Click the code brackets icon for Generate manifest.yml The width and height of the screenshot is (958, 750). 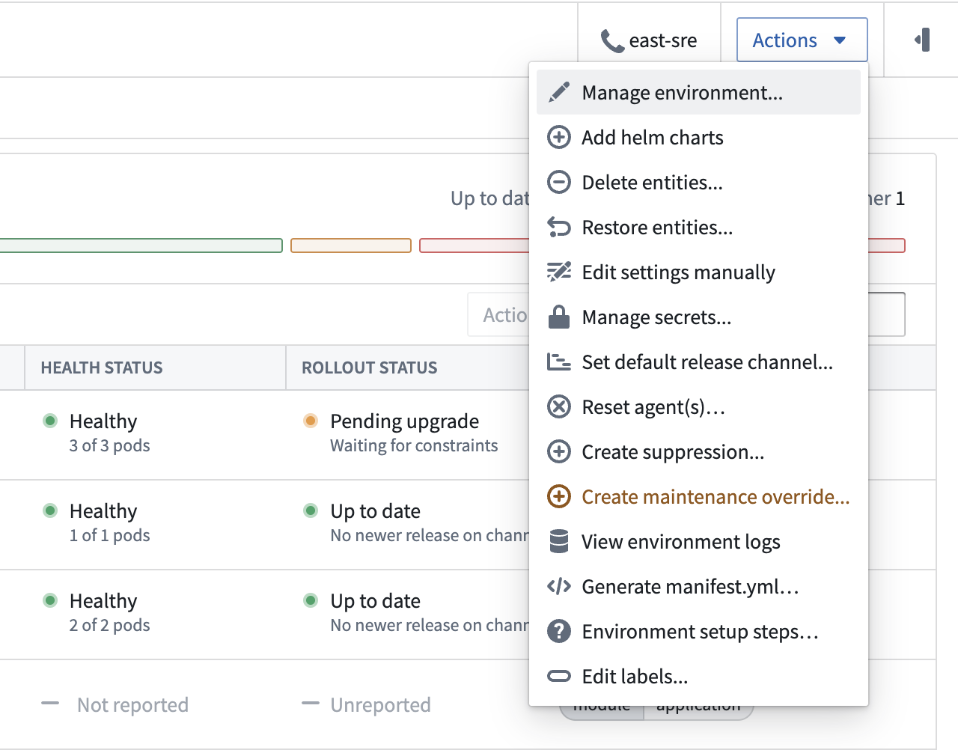[559, 586]
